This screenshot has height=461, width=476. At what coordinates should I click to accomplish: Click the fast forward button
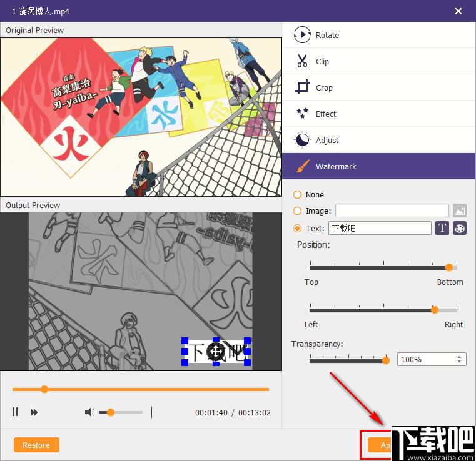coord(34,412)
